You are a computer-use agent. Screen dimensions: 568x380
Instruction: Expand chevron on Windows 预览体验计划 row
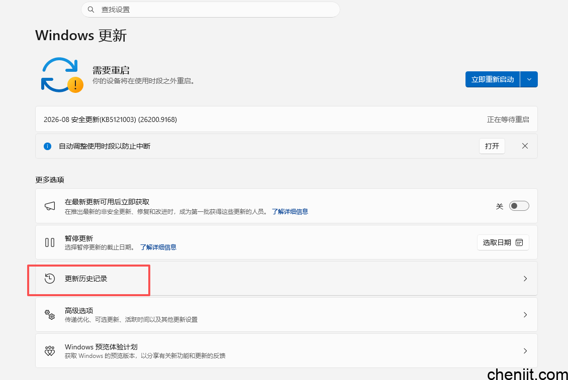(x=525, y=351)
